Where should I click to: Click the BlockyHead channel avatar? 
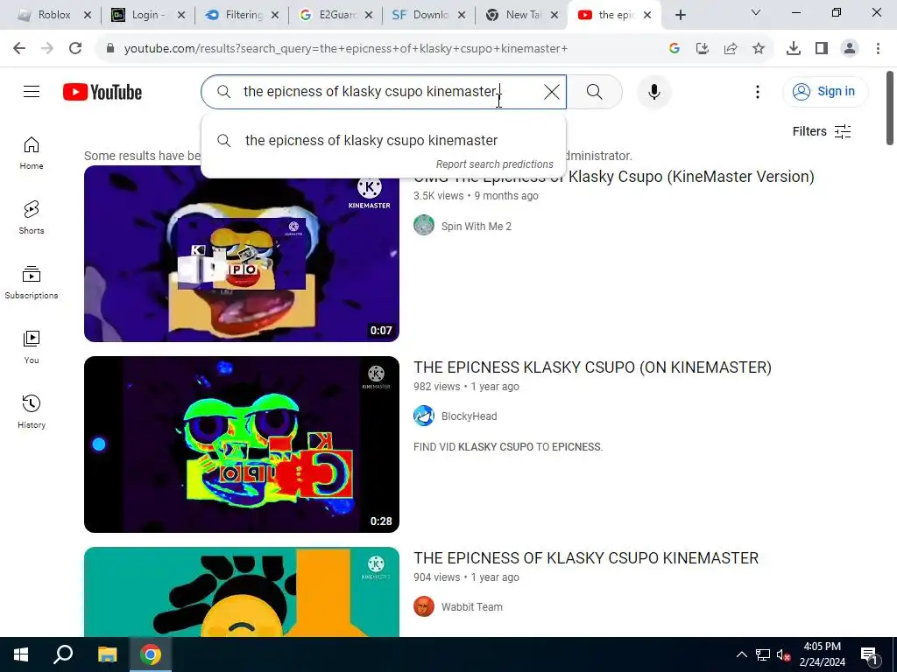(x=424, y=416)
